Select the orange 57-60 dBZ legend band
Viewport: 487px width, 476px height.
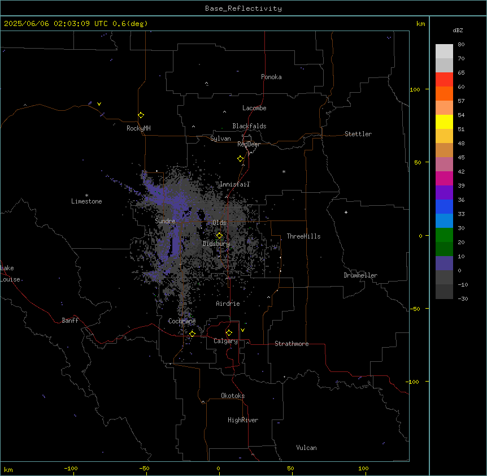pos(444,93)
